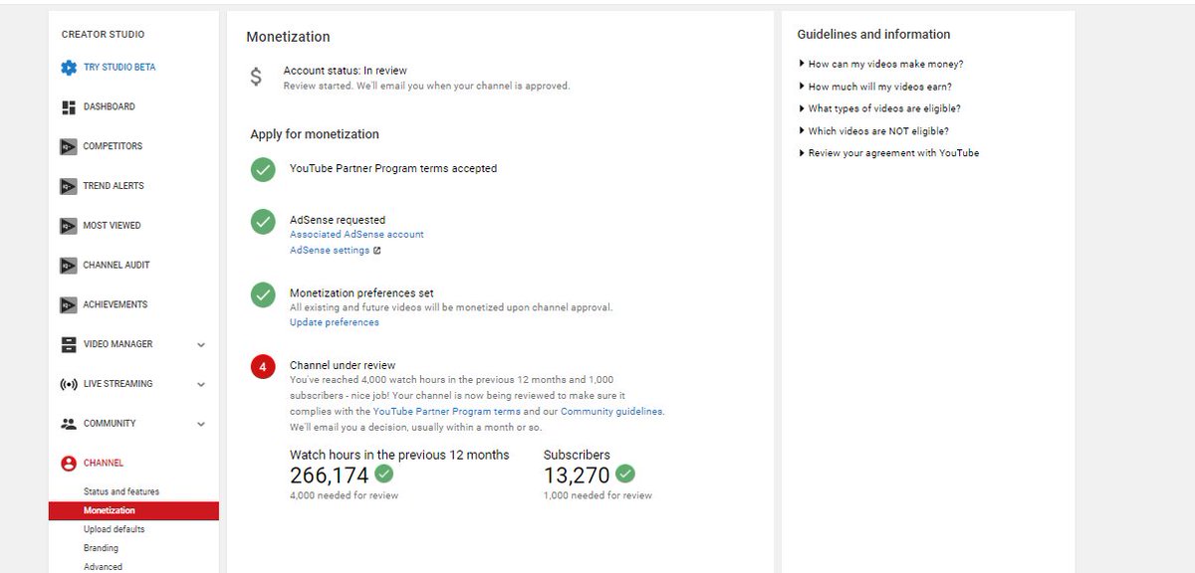The image size is (1195, 573).
Task: Open the Achievements section
Action: (116, 304)
